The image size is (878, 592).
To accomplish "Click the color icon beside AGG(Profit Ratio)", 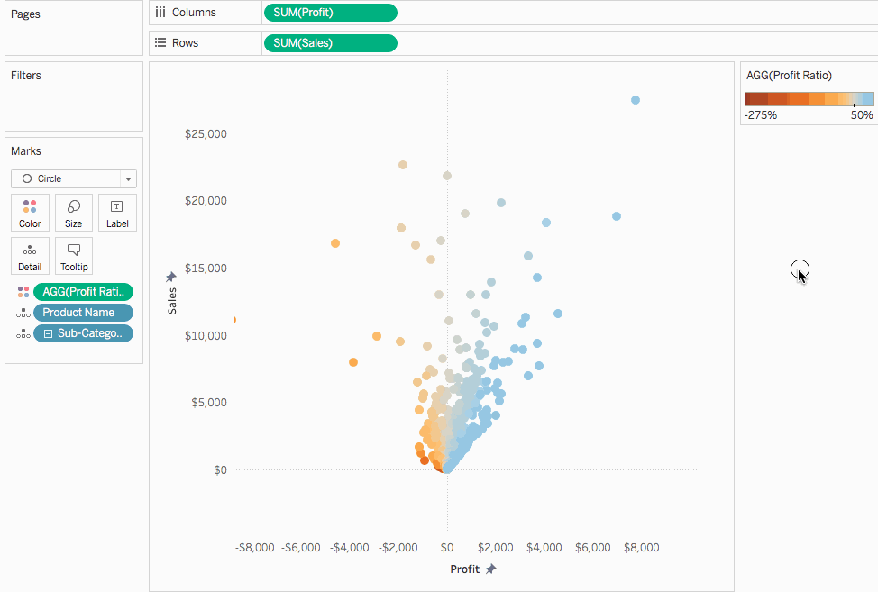I will click(23, 292).
